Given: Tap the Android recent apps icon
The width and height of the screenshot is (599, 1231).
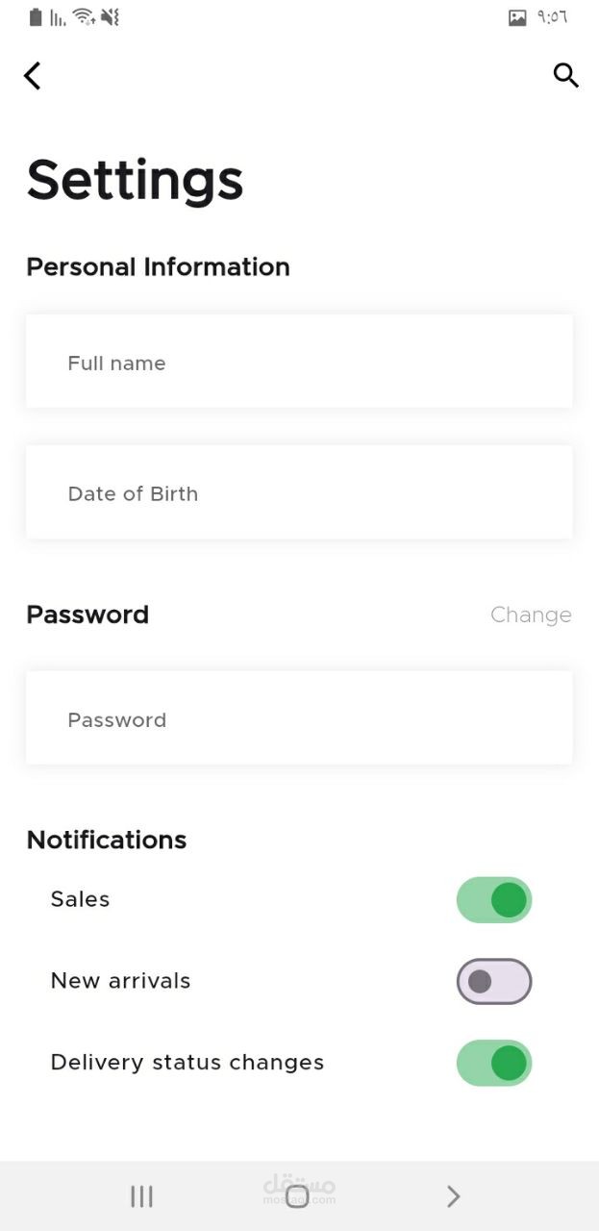Looking at the screenshot, I should coord(141,1195).
